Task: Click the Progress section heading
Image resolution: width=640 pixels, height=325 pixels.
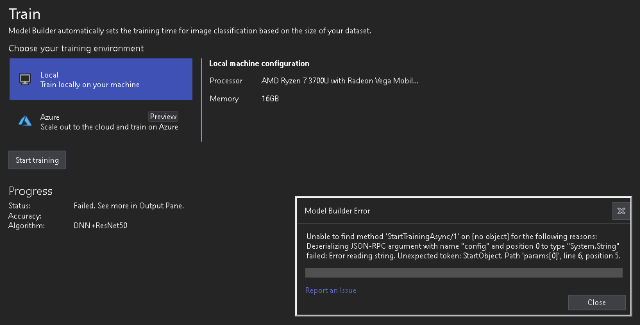Action: click(31, 191)
